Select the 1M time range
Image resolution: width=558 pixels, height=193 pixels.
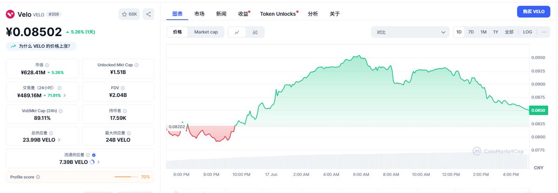(484, 32)
